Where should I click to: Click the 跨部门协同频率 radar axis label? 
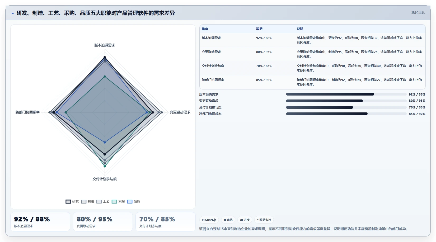(x=27, y=112)
